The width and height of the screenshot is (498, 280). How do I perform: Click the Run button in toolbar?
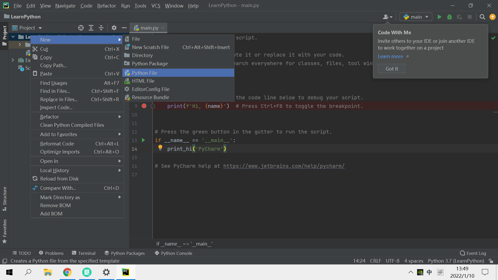click(439, 16)
